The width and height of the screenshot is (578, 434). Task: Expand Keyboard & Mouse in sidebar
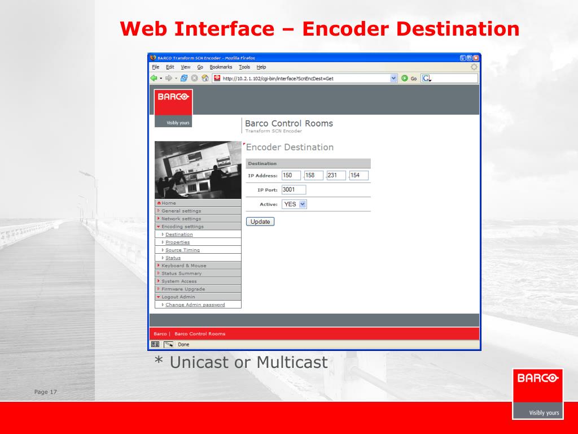[198, 266]
